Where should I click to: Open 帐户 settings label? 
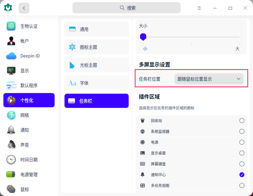[x=24, y=41]
